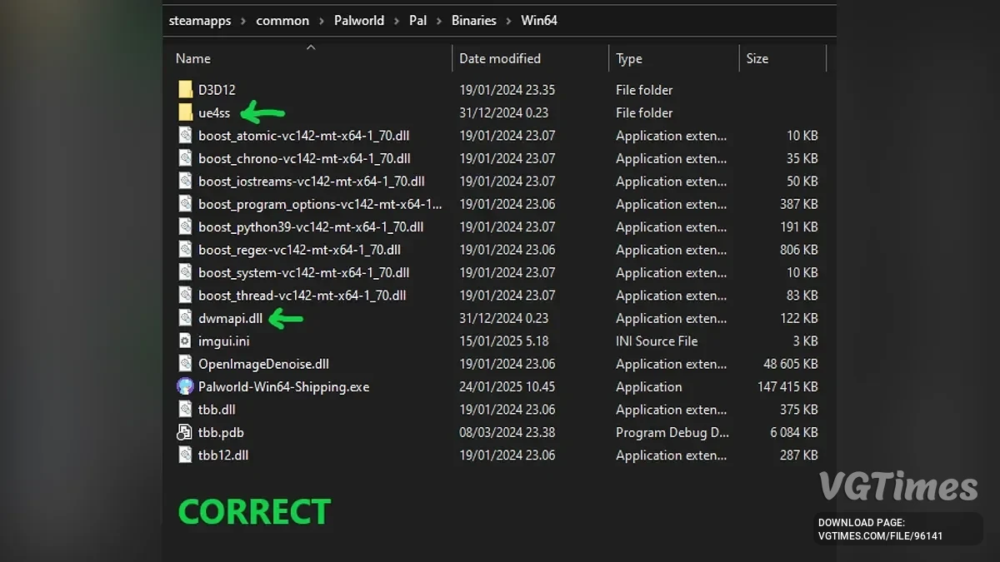Go to Pal in the breadcrumb path
The image size is (1000, 562).
418,21
